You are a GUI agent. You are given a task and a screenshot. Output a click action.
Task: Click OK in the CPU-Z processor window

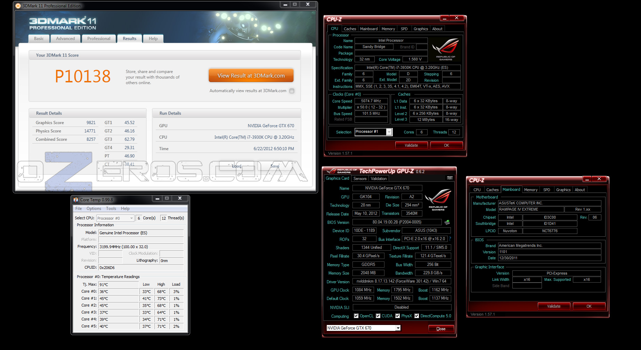click(x=446, y=145)
